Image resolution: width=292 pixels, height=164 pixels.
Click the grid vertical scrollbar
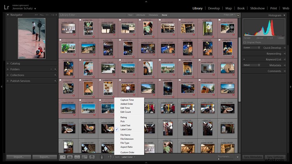(239, 70)
